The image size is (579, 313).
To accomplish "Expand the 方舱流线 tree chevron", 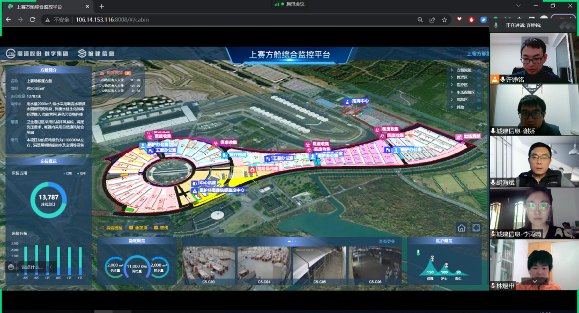I will click(x=451, y=70).
